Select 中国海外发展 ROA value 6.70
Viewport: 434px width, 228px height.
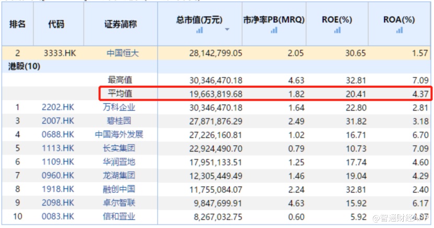420,135
